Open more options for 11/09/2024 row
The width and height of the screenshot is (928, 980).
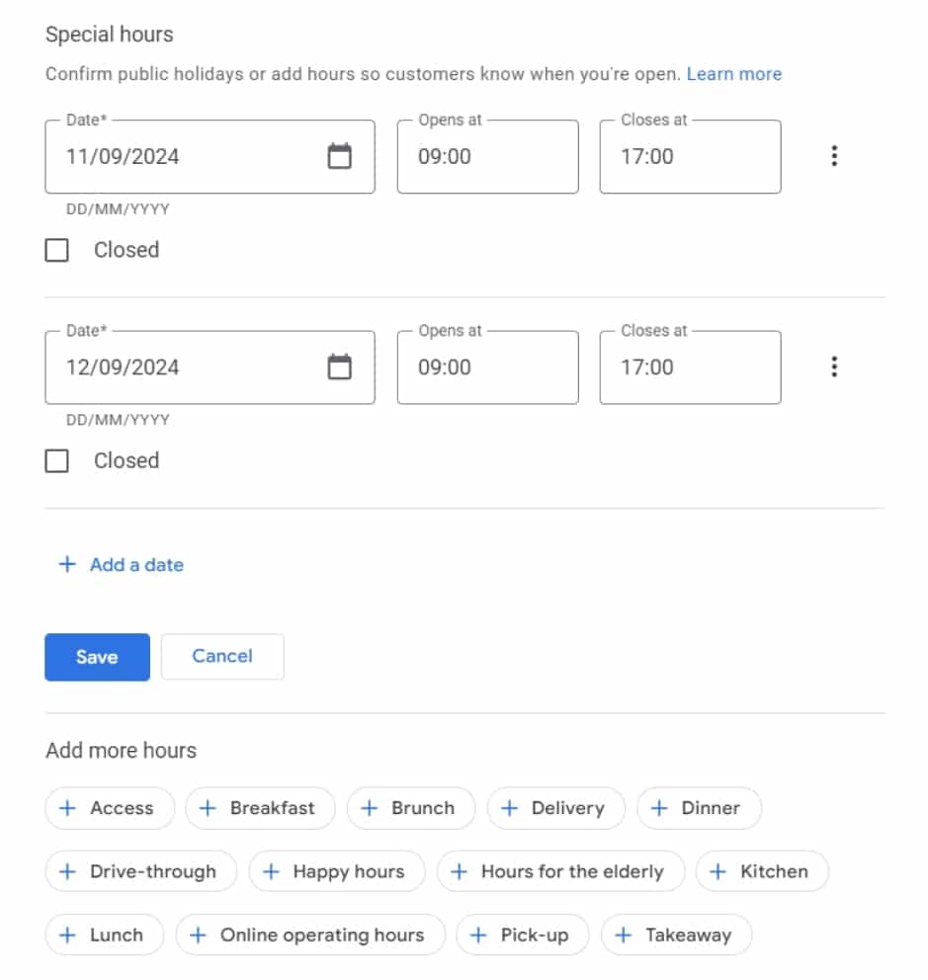point(833,156)
